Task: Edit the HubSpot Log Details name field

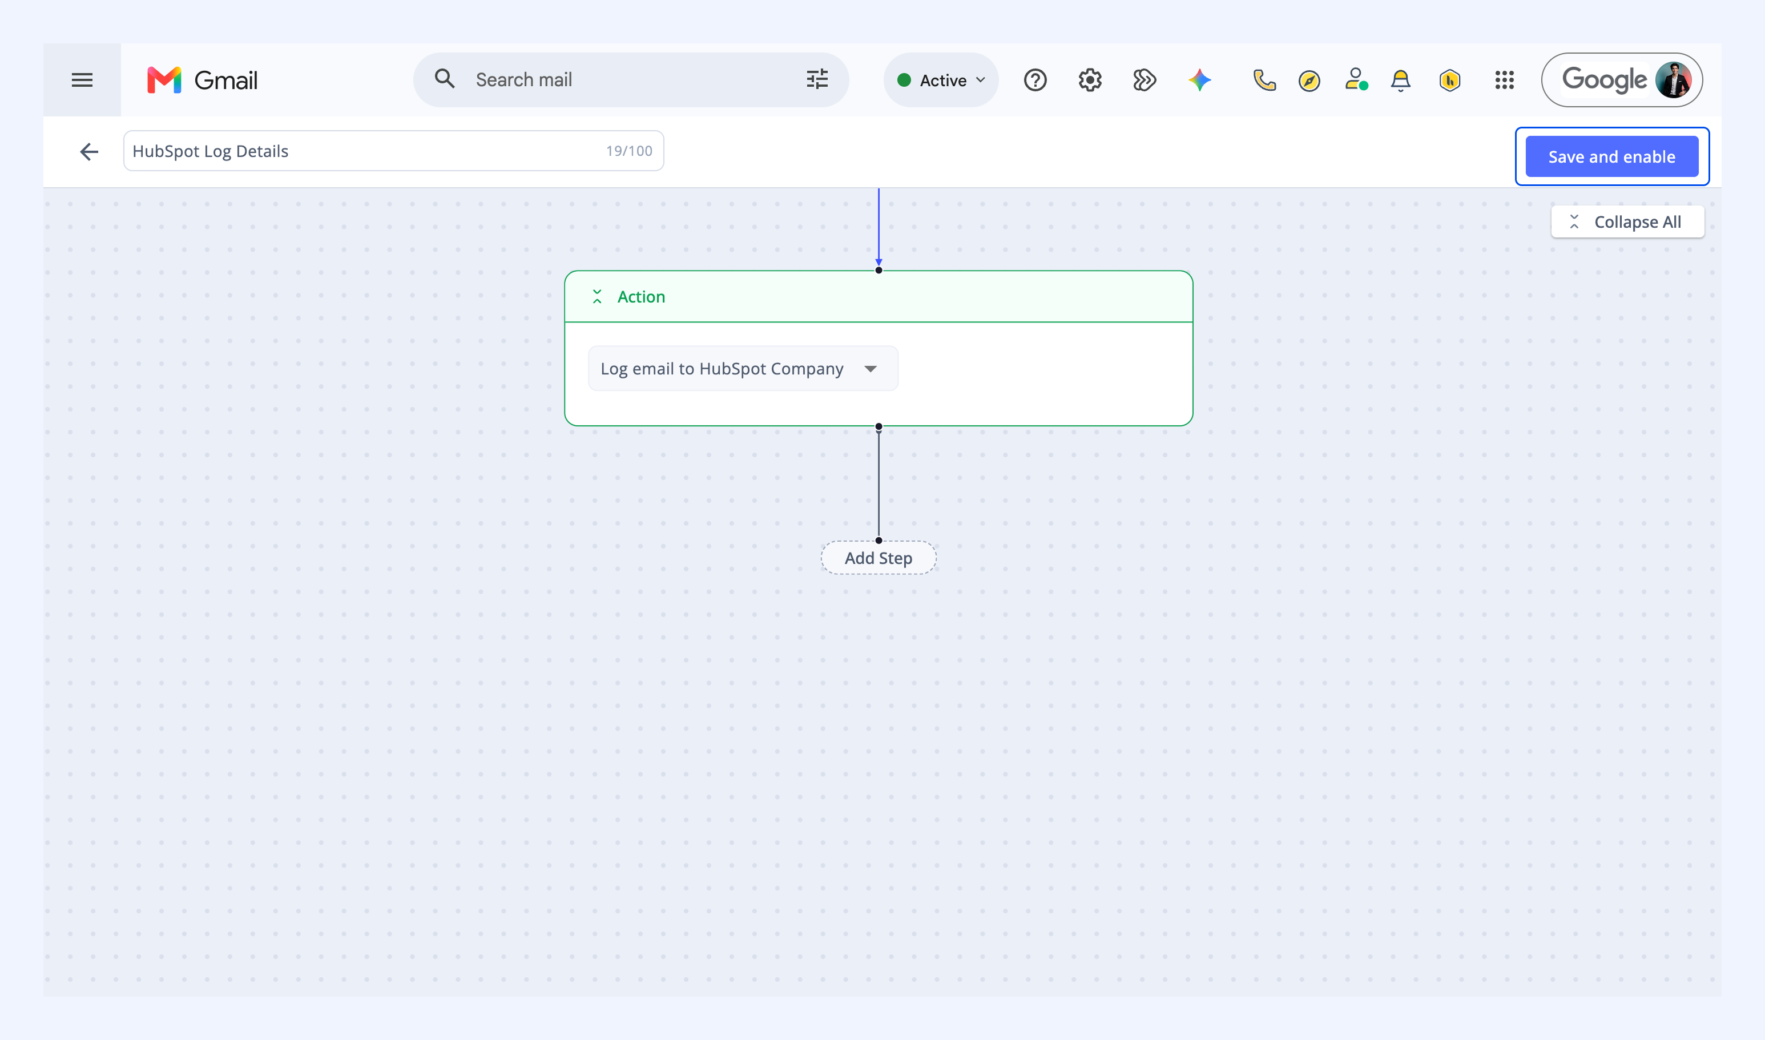Action: click(x=394, y=151)
